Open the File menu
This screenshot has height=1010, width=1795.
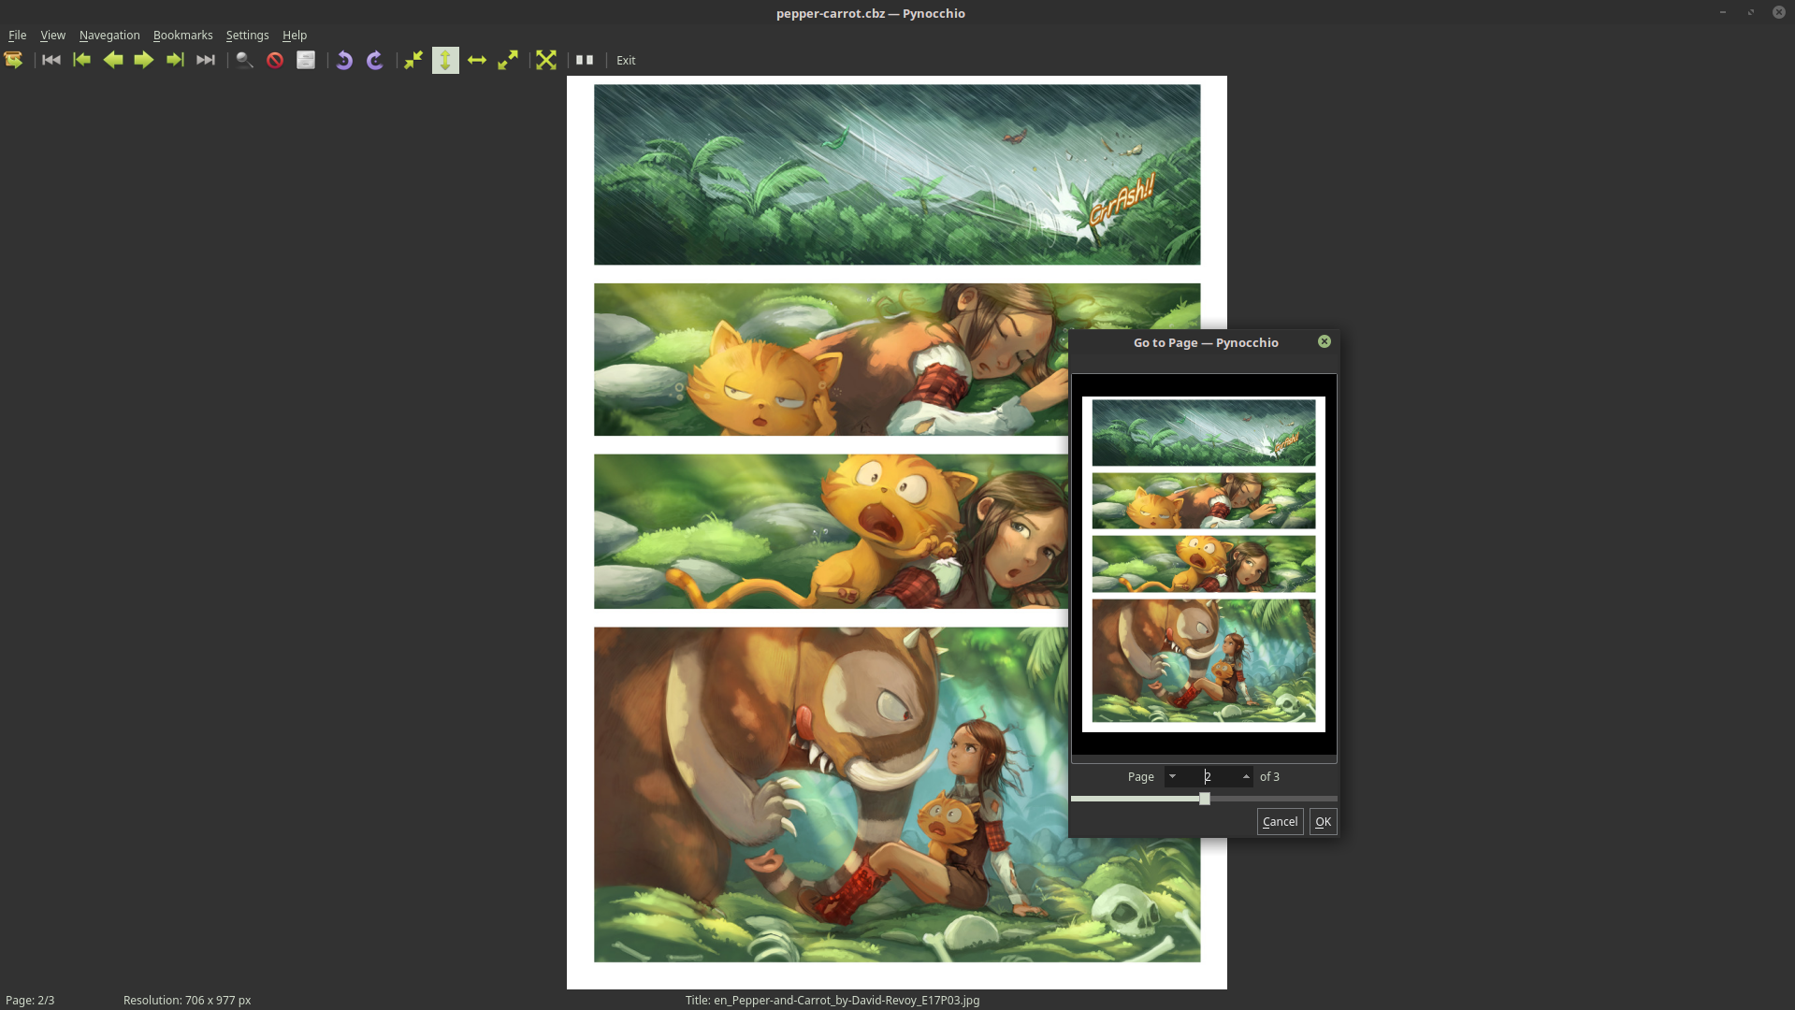(x=17, y=35)
